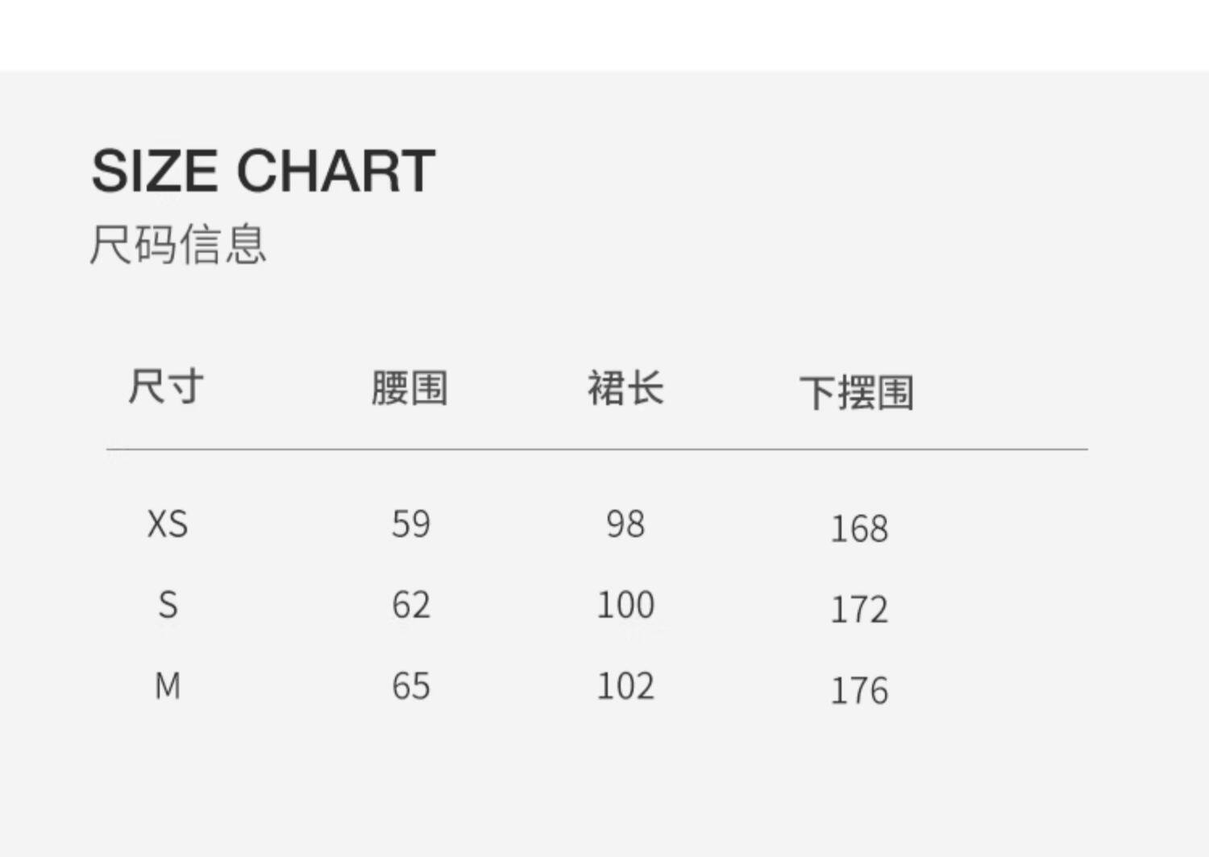Select skirt length value 100
The height and width of the screenshot is (857, 1209).
(x=625, y=605)
